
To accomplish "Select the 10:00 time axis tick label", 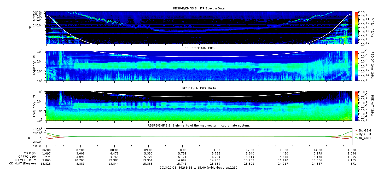I will tap(182, 150).
